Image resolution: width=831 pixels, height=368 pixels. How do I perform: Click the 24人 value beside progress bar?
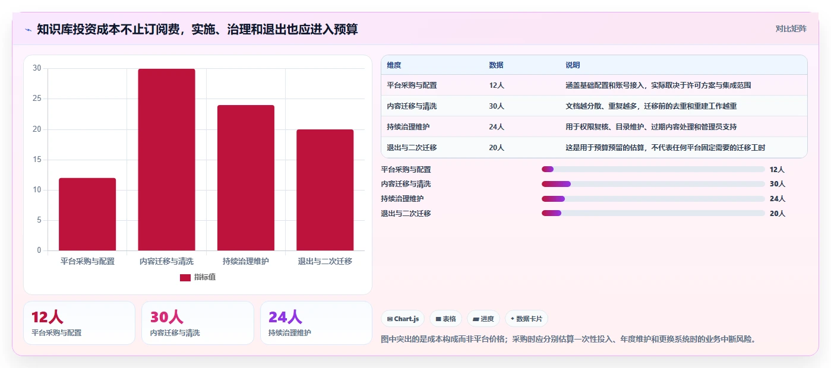778,199
